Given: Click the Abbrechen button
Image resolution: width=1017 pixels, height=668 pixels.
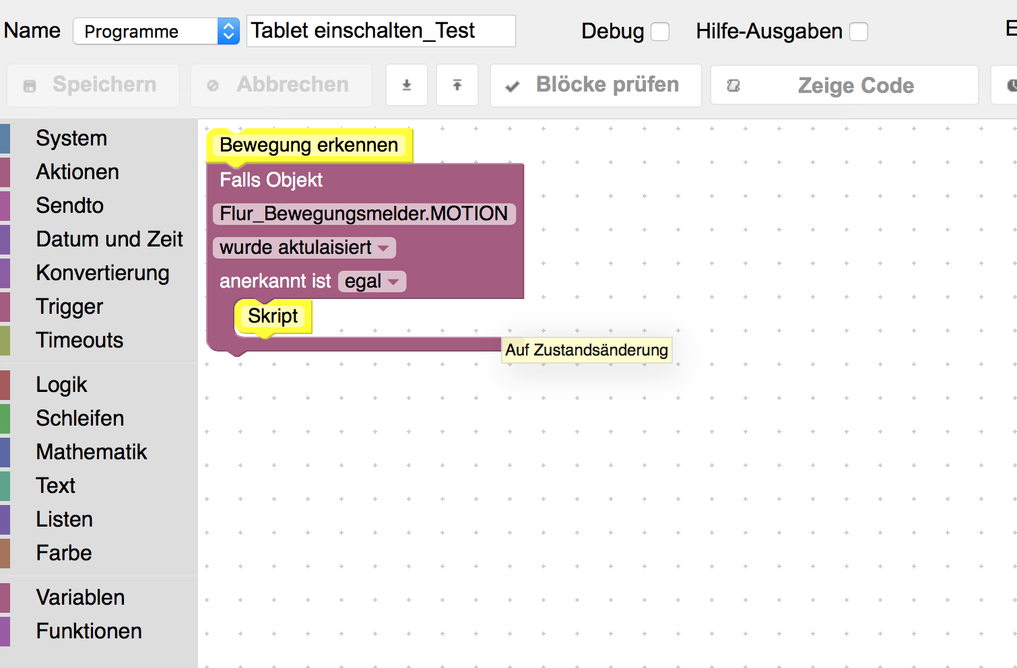Looking at the screenshot, I should 281,86.
